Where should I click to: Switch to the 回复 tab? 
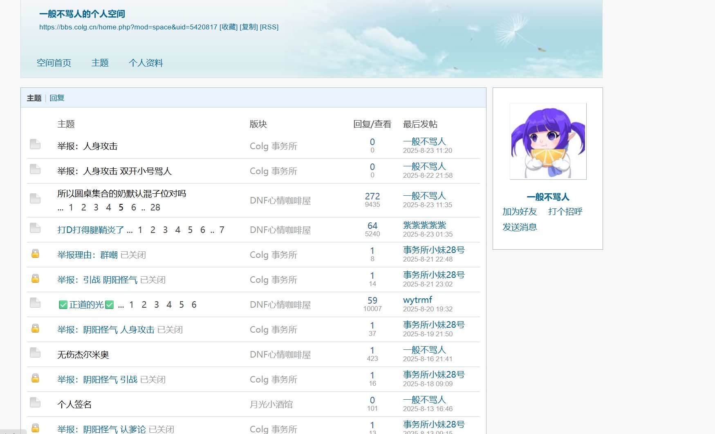(x=57, y=98)
